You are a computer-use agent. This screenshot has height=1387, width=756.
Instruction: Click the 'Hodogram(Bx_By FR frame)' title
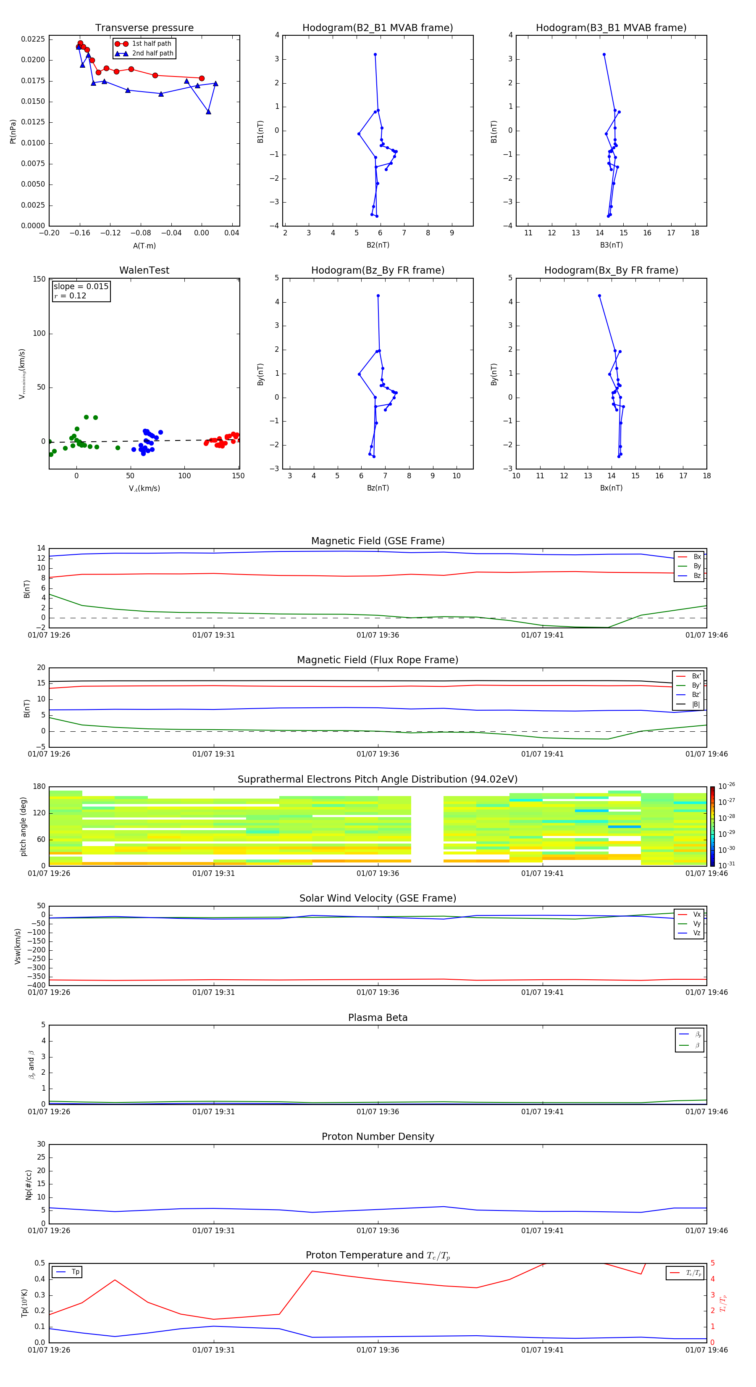coord(611,270)
